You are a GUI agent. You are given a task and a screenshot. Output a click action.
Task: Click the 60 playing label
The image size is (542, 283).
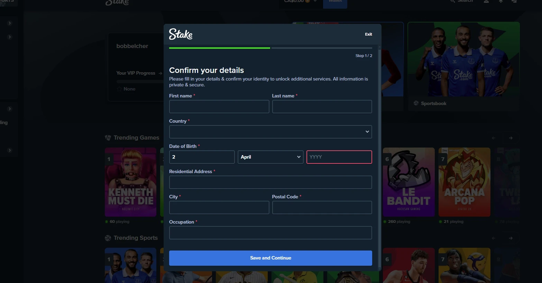(x=119, y=221)
